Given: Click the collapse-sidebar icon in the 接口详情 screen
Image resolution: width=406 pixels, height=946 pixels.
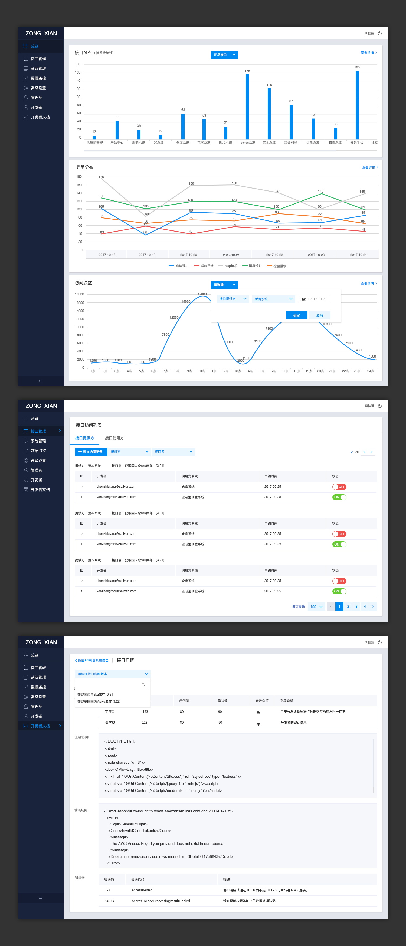Looking at the screenshot, I should (x=41, y=898).
